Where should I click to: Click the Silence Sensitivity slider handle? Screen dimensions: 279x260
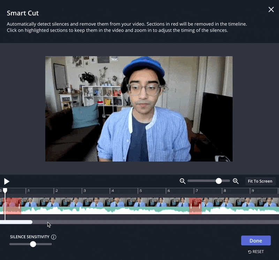33,244
